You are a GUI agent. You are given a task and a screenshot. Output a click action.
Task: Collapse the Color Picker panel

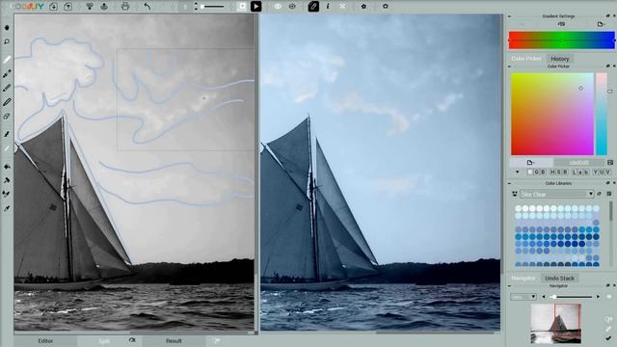point(510,67)
